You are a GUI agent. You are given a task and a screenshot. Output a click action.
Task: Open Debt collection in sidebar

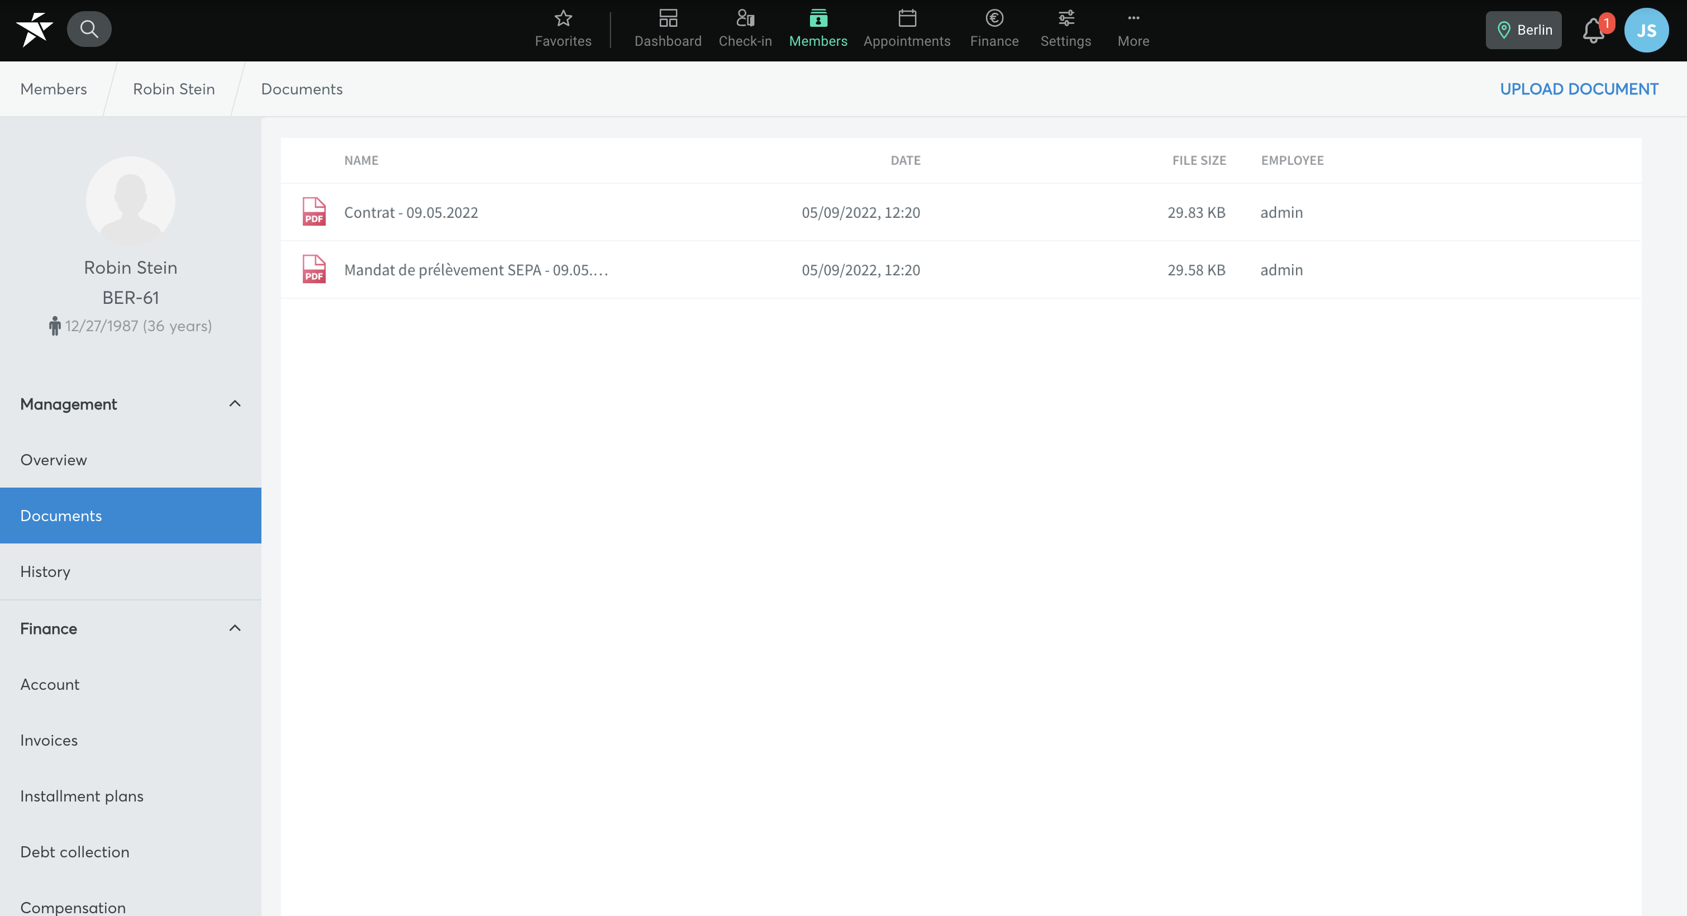[130, 852]
